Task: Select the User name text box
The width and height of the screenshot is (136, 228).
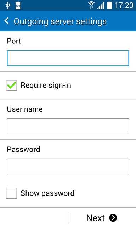Action: click(68, 126)
